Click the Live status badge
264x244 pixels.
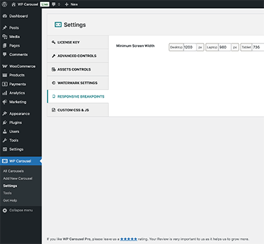[45, 4]
